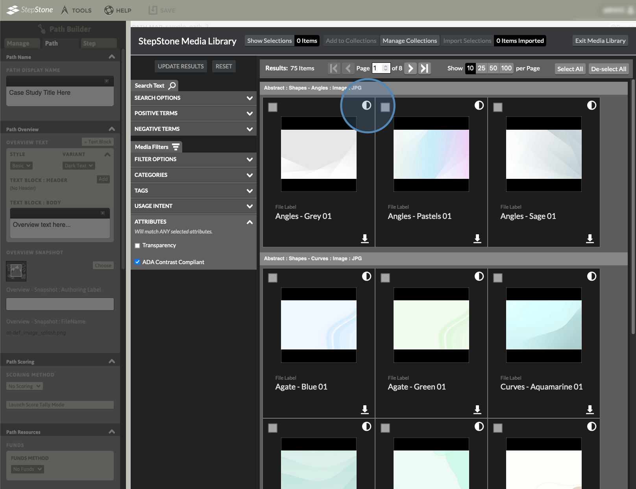Screen dimensions: 636x489
Task: Collapse the Path Name panel
Action: tap(112, 57)
